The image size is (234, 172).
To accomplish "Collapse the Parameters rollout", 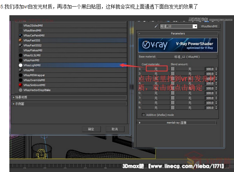I will click(x=178, y=34).
